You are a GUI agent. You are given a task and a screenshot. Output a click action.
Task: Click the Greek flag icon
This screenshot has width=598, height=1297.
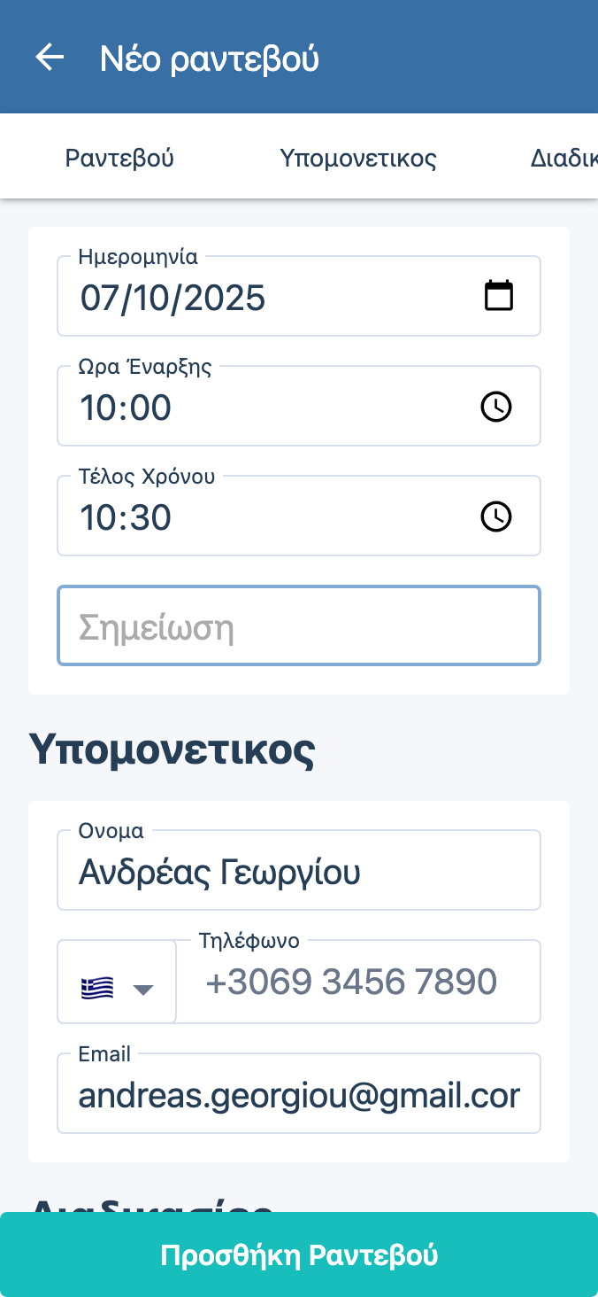click(97, 987)
